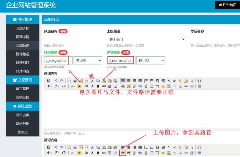Click print icon in 详细内容 editor

(x=75, y=81)
